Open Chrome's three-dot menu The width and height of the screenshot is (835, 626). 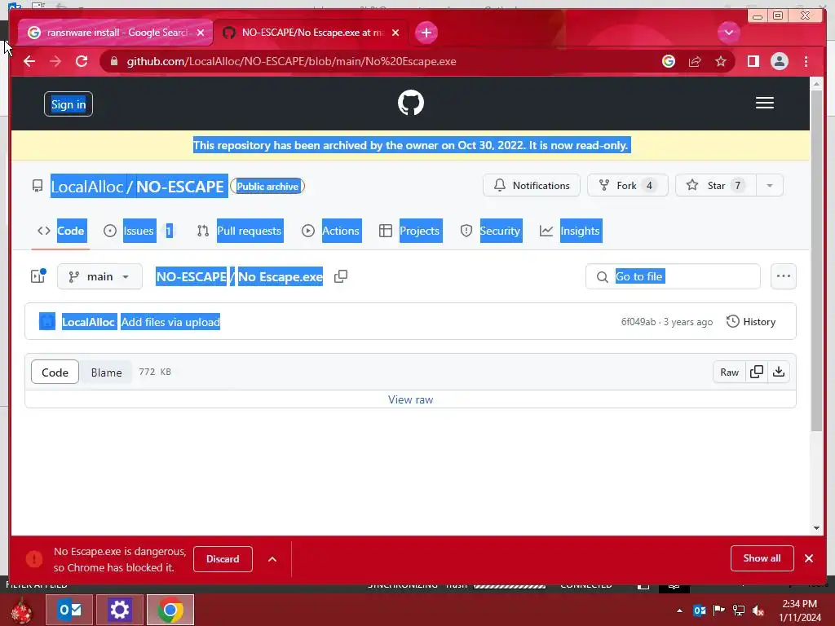[806, 61]
